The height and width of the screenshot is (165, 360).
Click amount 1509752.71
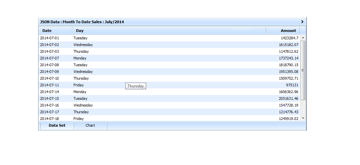[x=289, y=78]
